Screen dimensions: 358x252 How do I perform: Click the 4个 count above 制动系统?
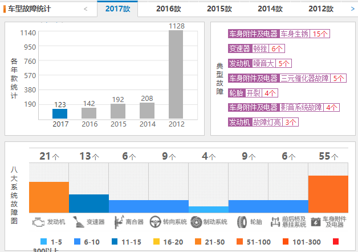[209, 156]
